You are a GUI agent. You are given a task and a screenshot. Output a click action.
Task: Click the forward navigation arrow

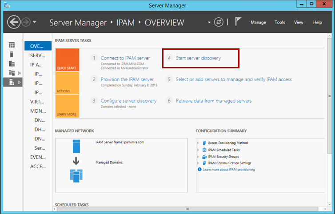click(x=26, y=22)
